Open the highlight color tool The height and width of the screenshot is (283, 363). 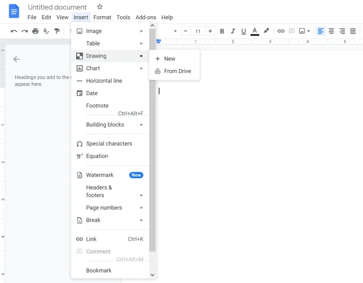pos(266,31)
